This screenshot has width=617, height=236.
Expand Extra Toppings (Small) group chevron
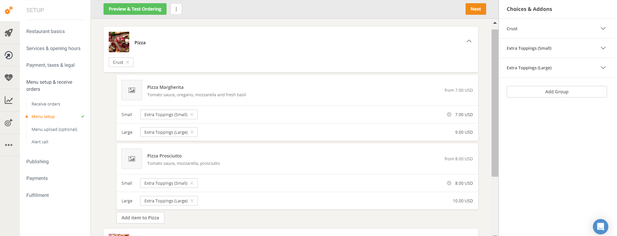click(603, 48)
